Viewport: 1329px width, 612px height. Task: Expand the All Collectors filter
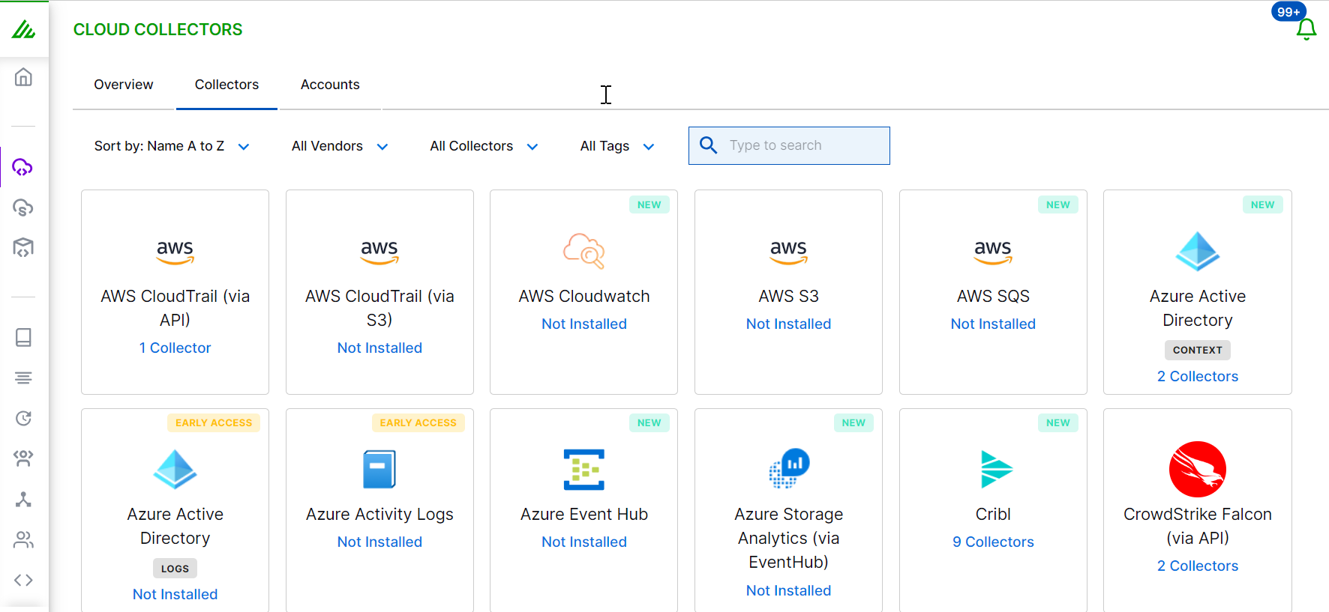click(484, 146)
